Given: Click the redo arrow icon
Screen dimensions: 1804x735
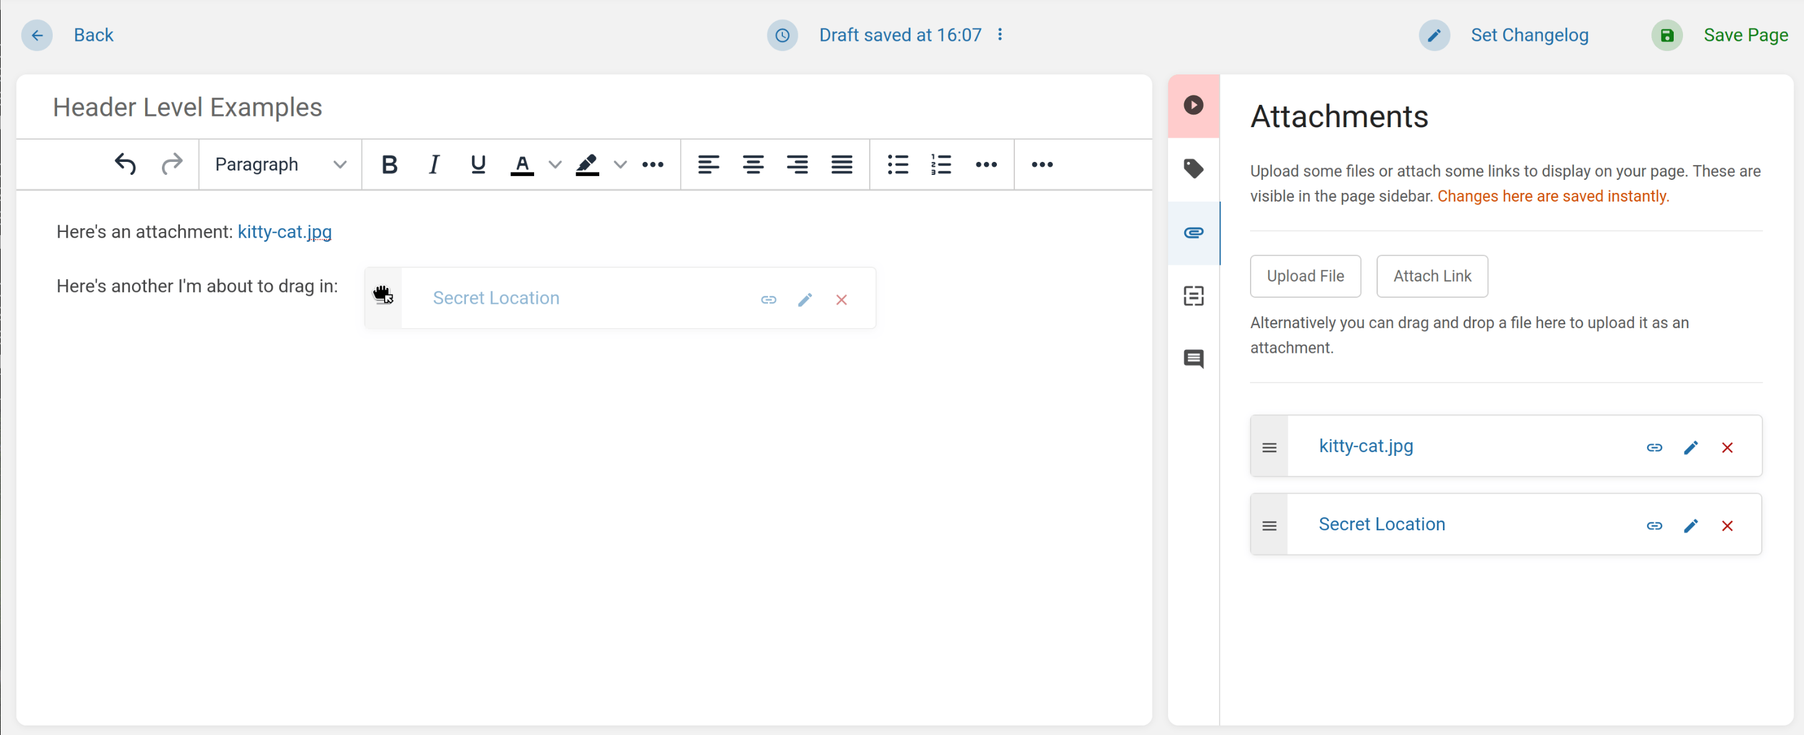Looking at the screenshot, I should 171,164.
